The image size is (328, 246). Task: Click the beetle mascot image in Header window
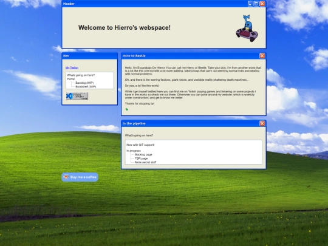[x=247, y=28]
